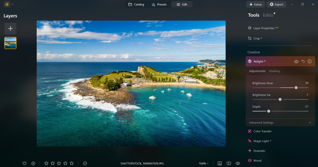Screen dimensions: 318x167
Task: Switch to the Masking tab
Action: [274, 71]
